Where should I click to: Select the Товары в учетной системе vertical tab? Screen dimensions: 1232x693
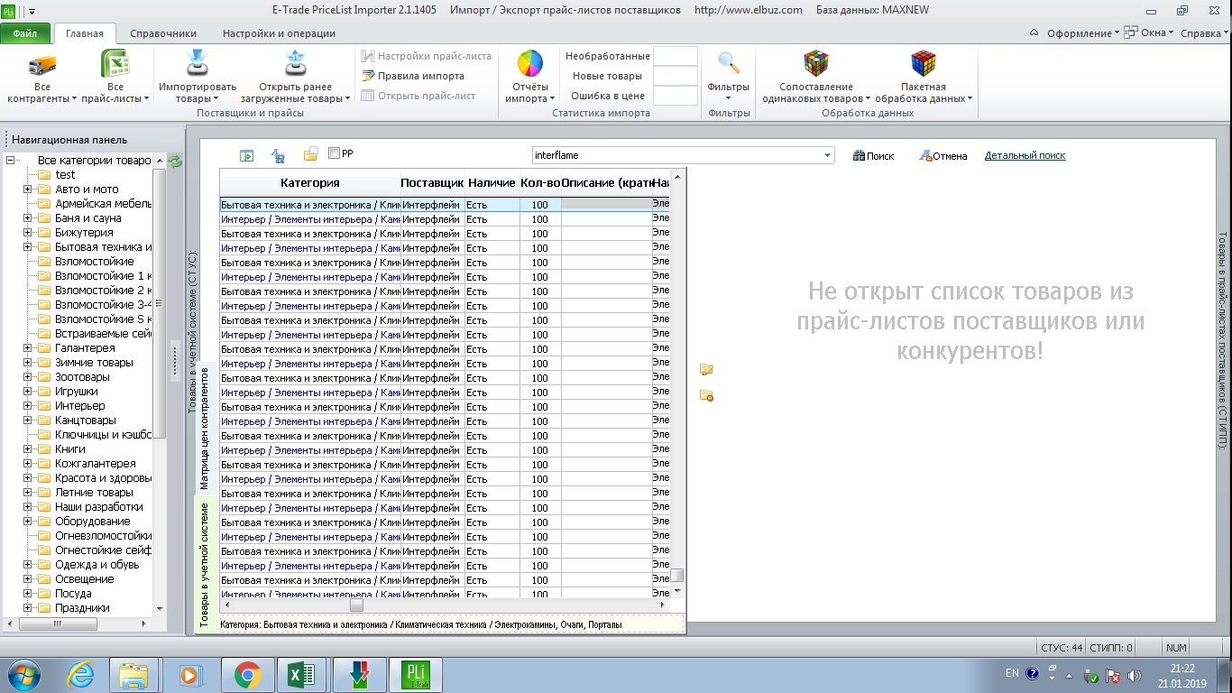pyautogui.click(x=204, y=565)
